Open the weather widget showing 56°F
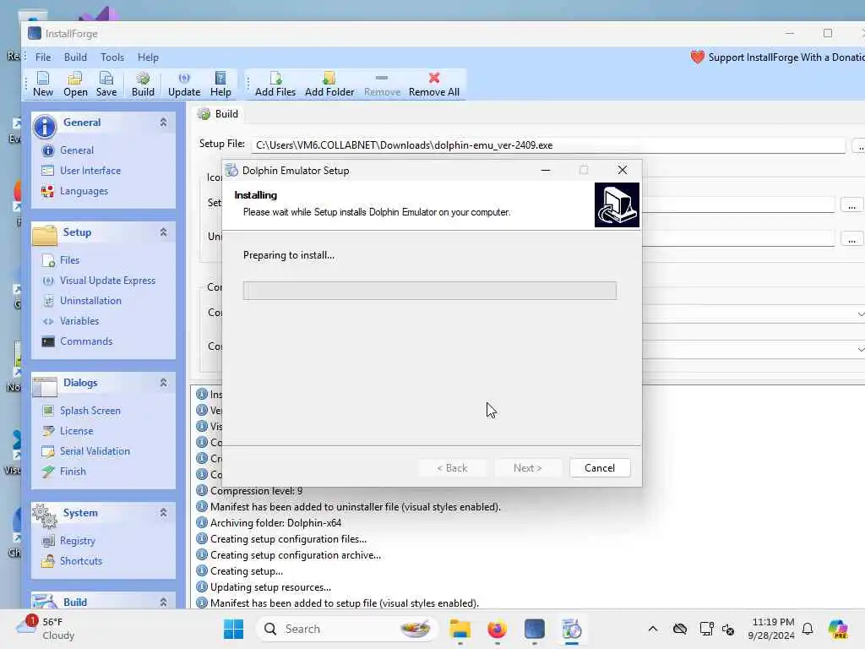 point(46,629)
